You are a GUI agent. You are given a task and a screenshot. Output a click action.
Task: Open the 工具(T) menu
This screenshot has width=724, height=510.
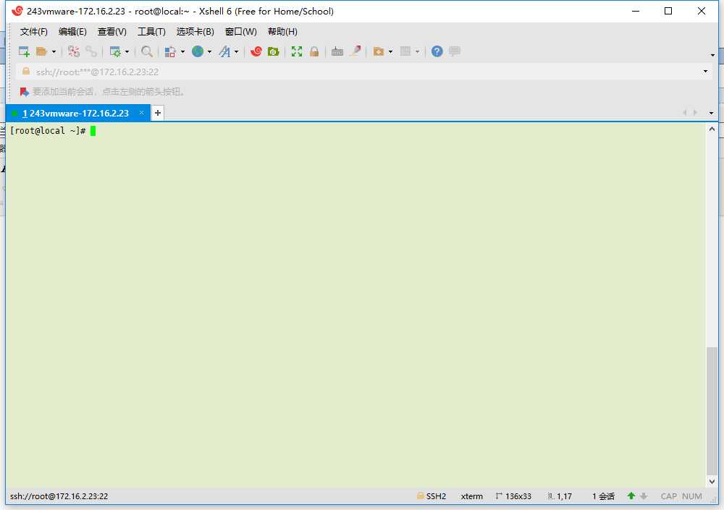coord(151,32)
